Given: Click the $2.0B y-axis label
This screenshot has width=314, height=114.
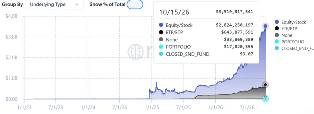Looking at the screenshot, I should pos(12,58).
